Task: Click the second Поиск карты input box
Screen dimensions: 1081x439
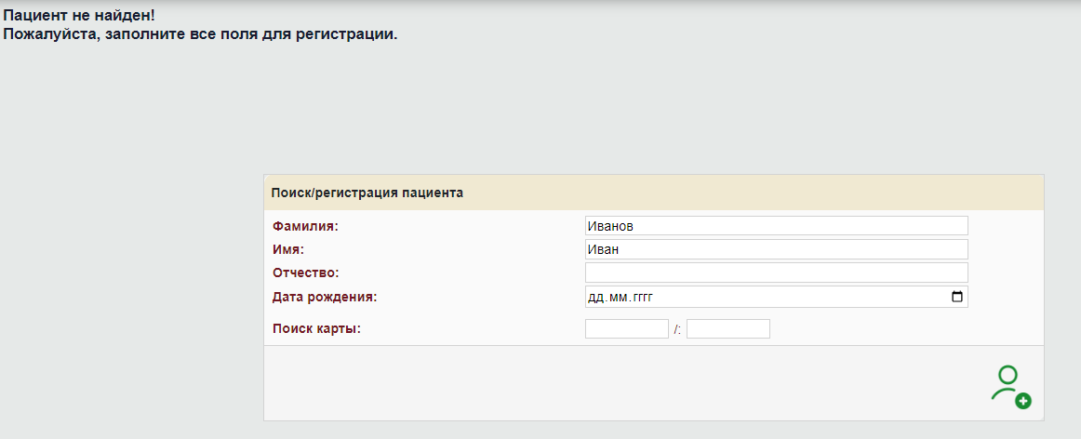Action: tap(727, 329)
